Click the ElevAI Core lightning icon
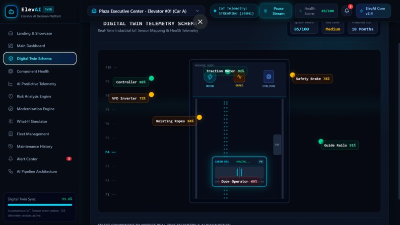This screenshot has width=400, height=225. pyautogui.click(x=361, y=11)
